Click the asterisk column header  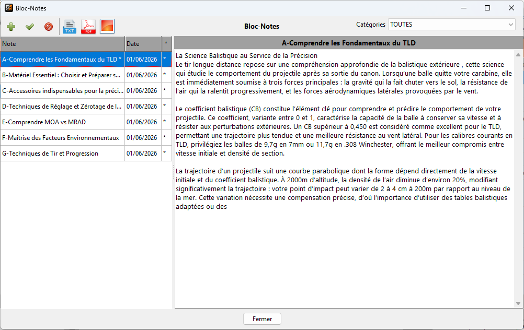pos(166,44)
